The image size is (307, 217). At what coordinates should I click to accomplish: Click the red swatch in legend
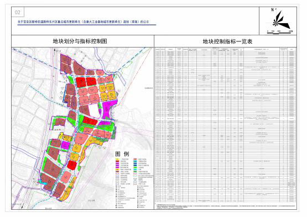[117, 161]
